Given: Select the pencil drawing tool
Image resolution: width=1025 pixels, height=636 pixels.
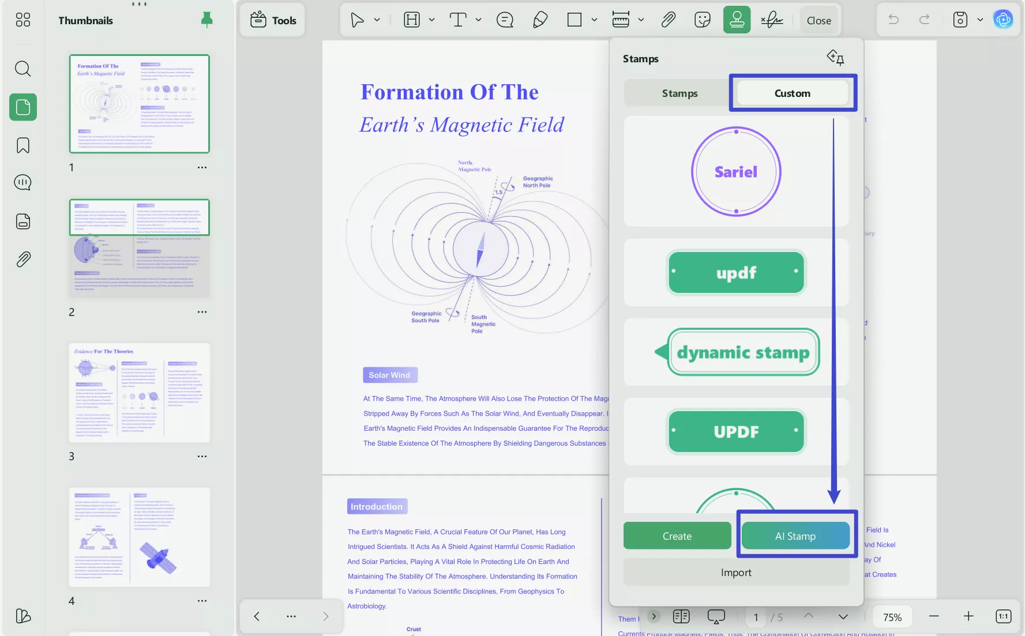Looking at the screenshot, I should pos(540,20).
